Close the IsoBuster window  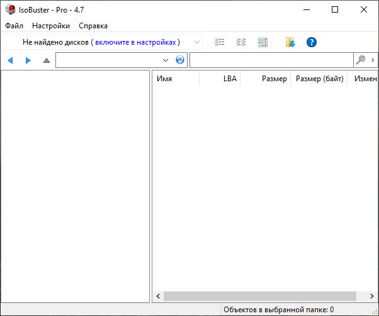click(x=363, y=9)
